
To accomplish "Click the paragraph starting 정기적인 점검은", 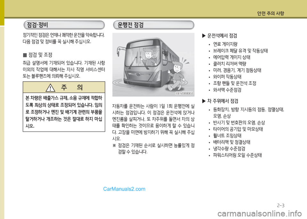I will (x=64, y=39).
